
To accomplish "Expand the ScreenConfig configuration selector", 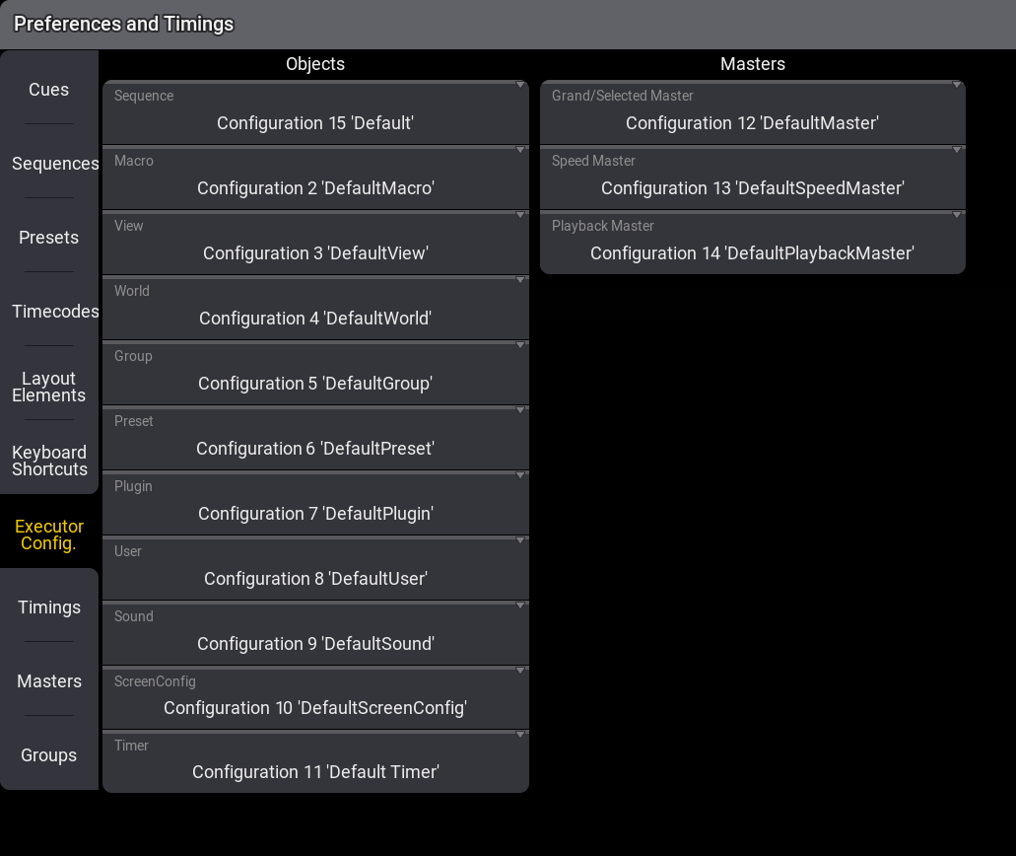I will (315, 698).
